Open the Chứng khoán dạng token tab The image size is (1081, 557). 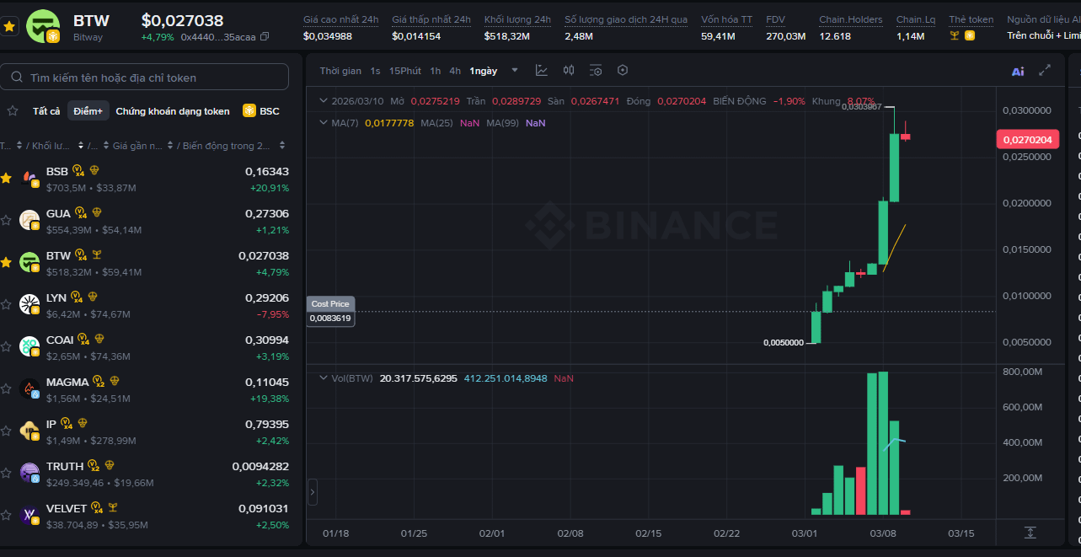[173, 111]
